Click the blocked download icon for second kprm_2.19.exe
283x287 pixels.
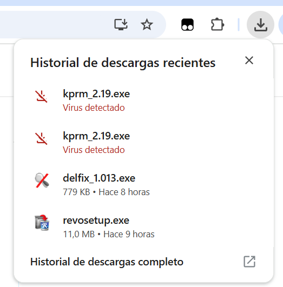(x=42, y=138)
